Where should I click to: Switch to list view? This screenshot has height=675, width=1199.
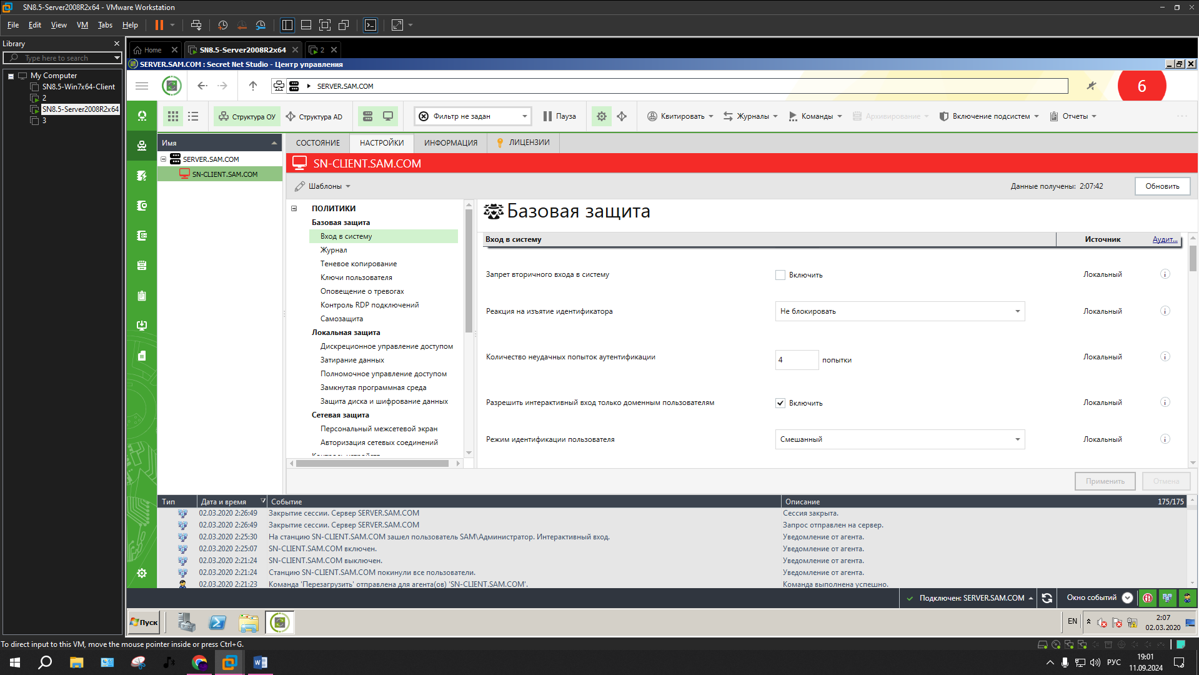[x=193, y=116]
